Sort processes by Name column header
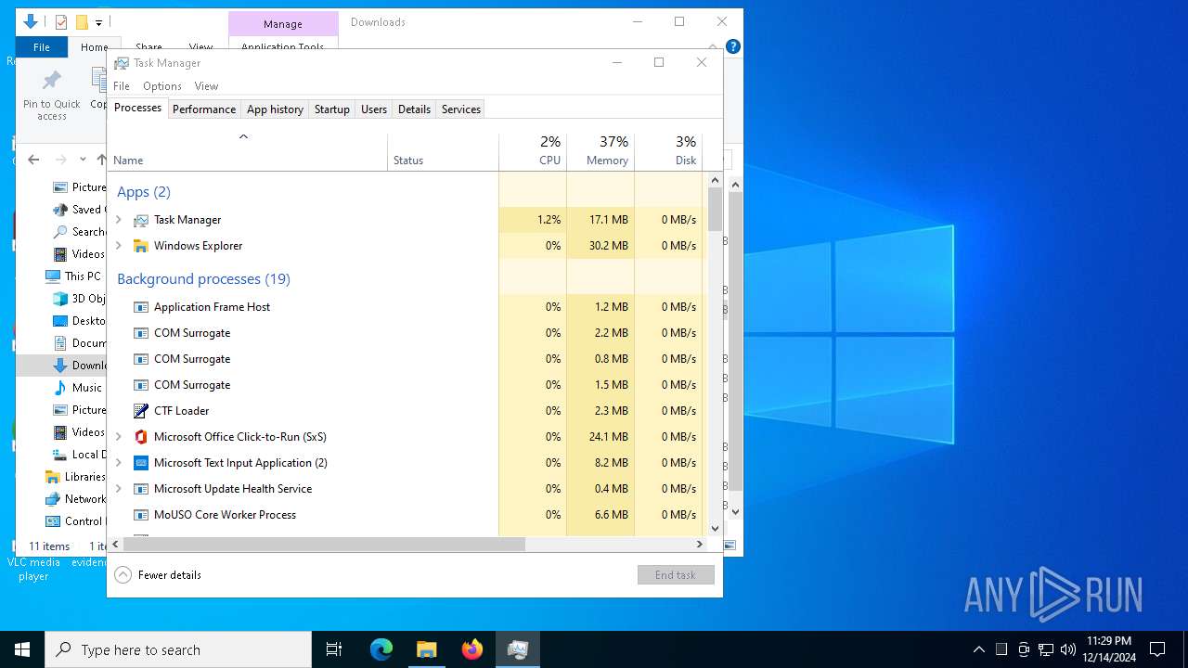Image resolution: width=1188 pixels, height=668 pixels. pos(247,152)
